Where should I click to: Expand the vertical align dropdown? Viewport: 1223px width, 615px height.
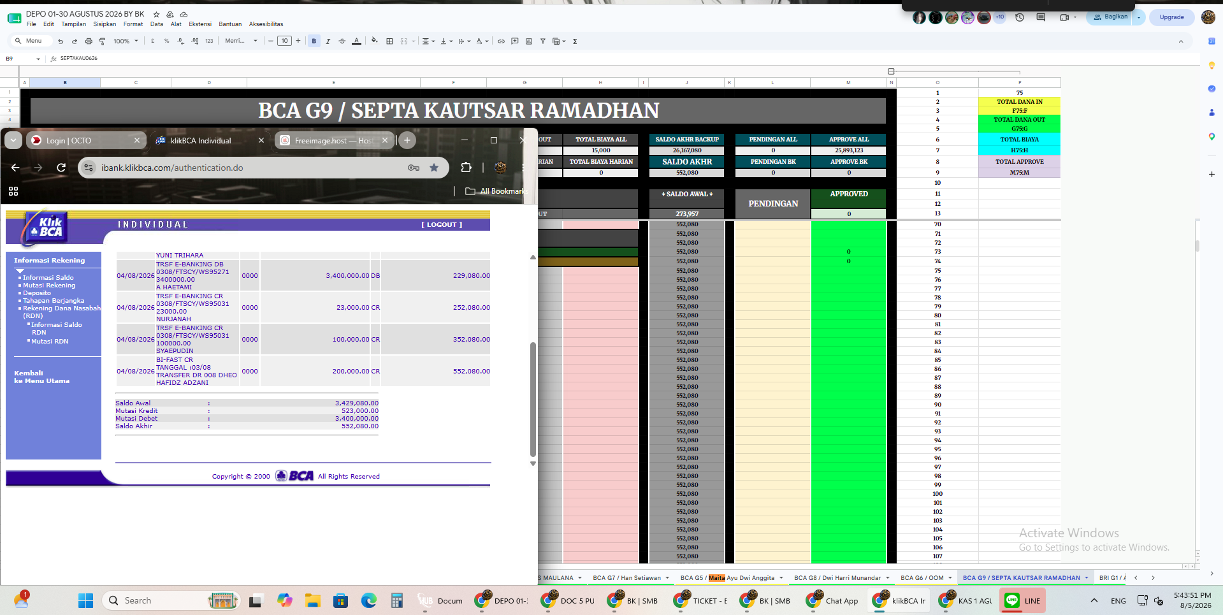click(x=447, y=41)
